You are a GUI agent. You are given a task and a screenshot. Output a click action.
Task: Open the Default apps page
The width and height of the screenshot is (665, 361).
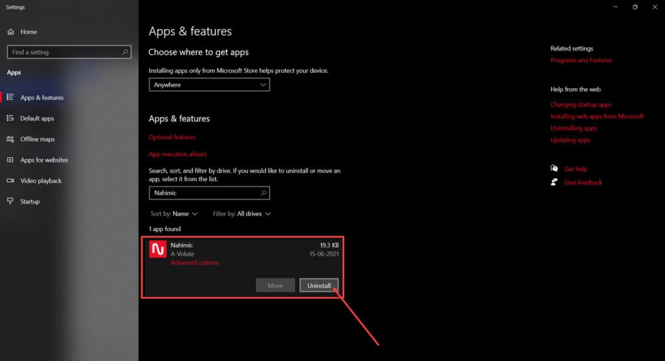37,118
